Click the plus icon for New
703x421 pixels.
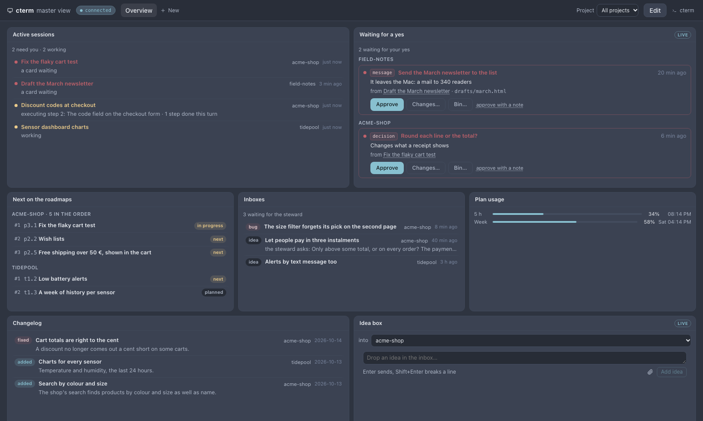point(163,11)
